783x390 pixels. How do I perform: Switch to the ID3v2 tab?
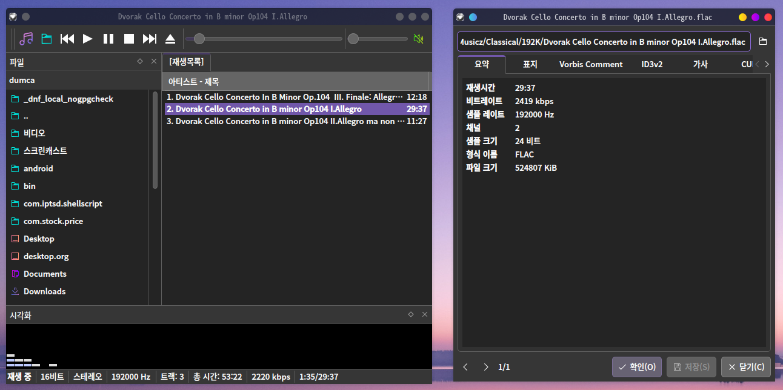coord(652,64)
